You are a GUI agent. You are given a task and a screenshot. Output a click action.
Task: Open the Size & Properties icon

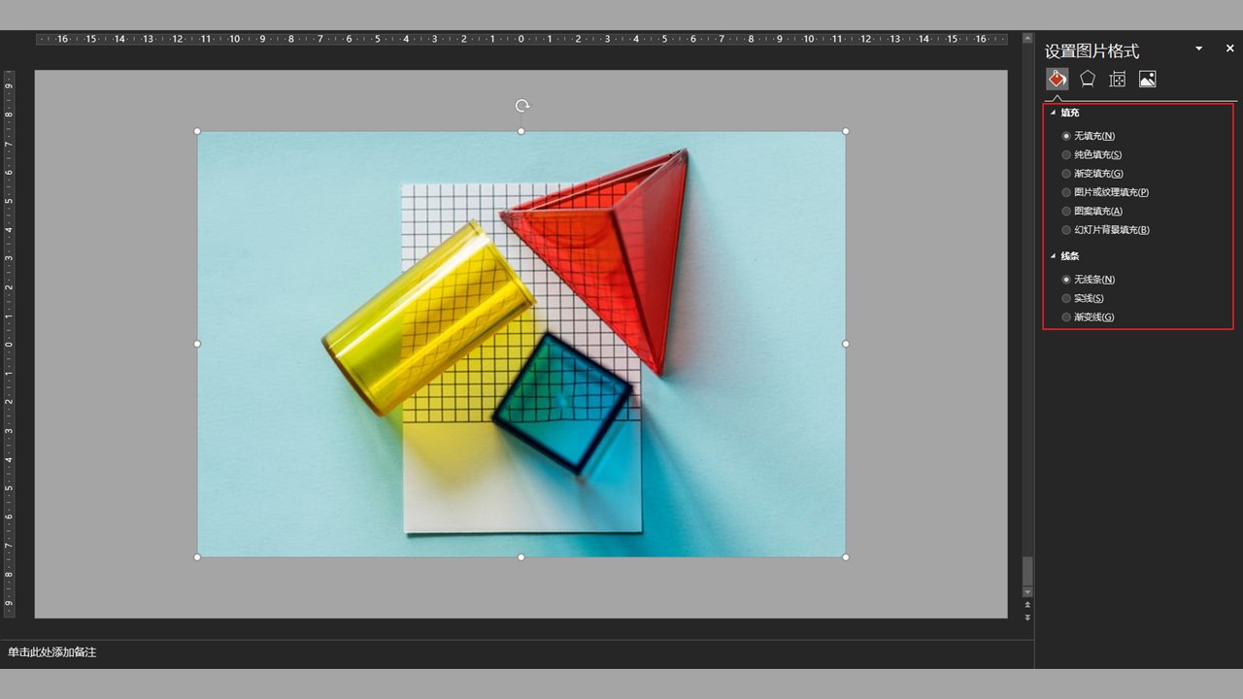[1118, 80]
